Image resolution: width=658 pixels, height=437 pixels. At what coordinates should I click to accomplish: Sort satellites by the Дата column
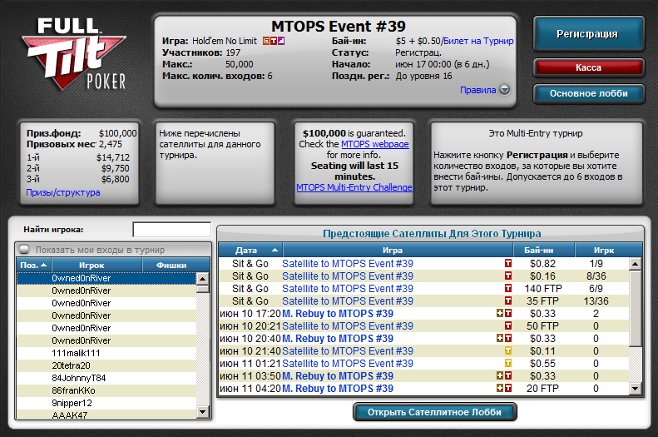point(250,251)
